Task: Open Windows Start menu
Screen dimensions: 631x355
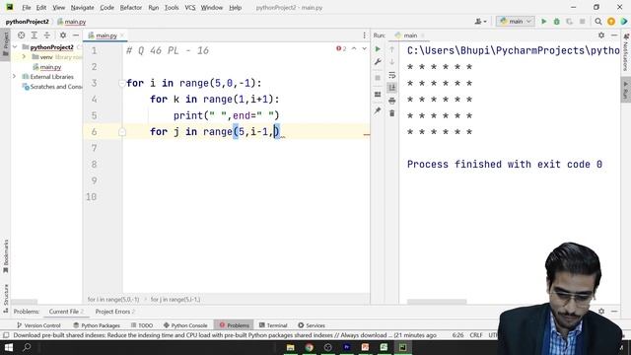Action: pyautogui.click(x=9, y=347)
